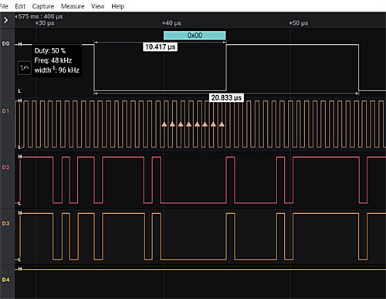Click the +40 µs timeline marker

(x=171, y=23)
